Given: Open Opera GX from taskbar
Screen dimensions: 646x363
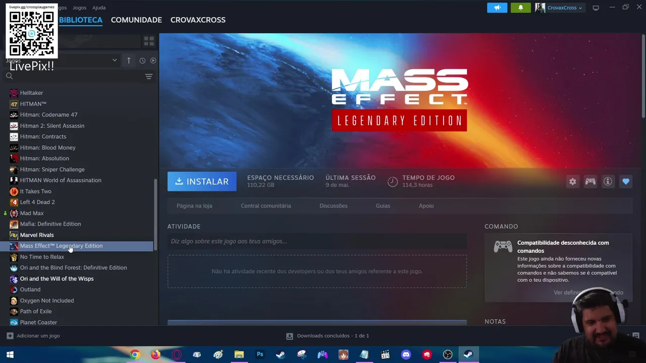Looking at the screenshot, I should tap(176, 355).
